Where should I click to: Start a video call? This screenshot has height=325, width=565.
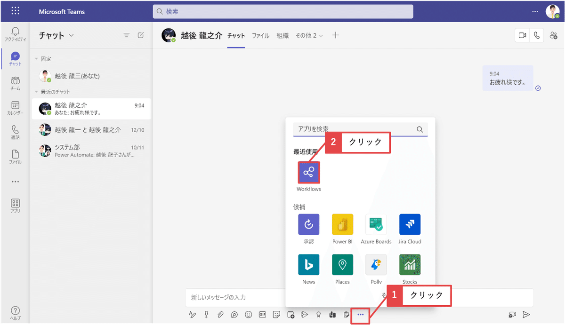pyautogui.click(x=522, y=35)
